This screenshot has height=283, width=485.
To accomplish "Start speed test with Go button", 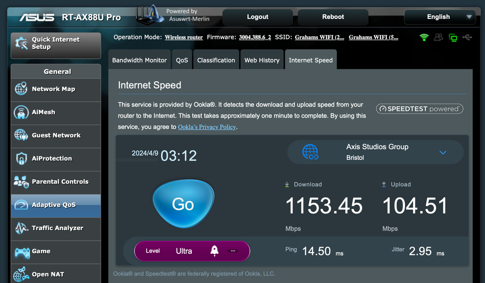I will pos(183,204).
